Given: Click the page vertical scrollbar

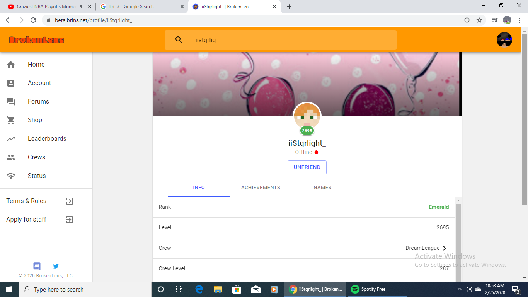Looking at the screenshot, I should 525,119.
